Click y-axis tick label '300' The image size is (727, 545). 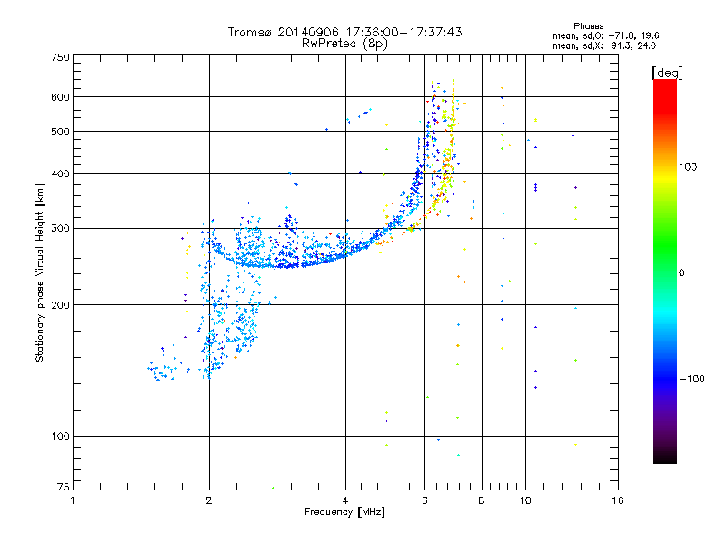pyautogui.click(x=60, y=229)
